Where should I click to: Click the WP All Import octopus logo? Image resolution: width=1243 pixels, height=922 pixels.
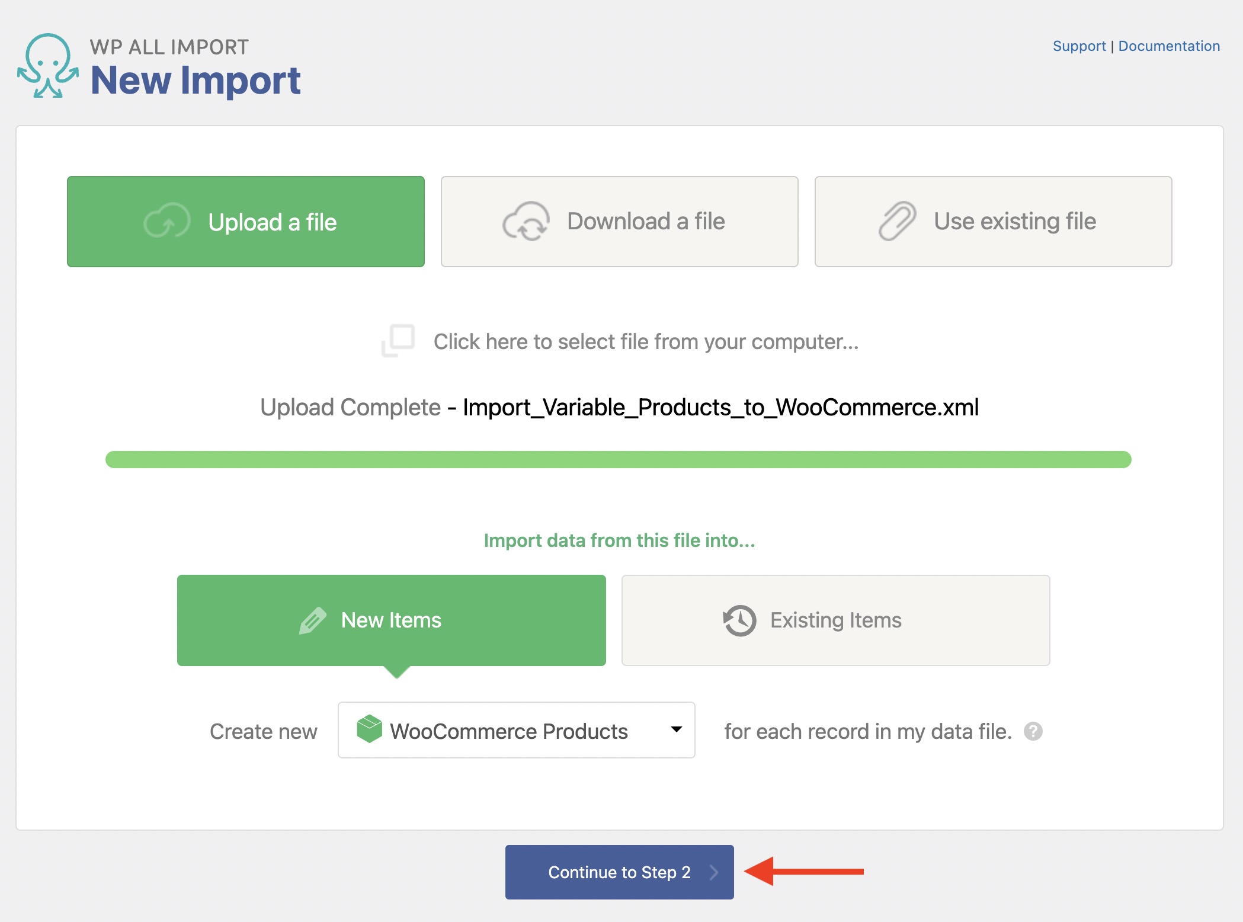coord(48,66)
